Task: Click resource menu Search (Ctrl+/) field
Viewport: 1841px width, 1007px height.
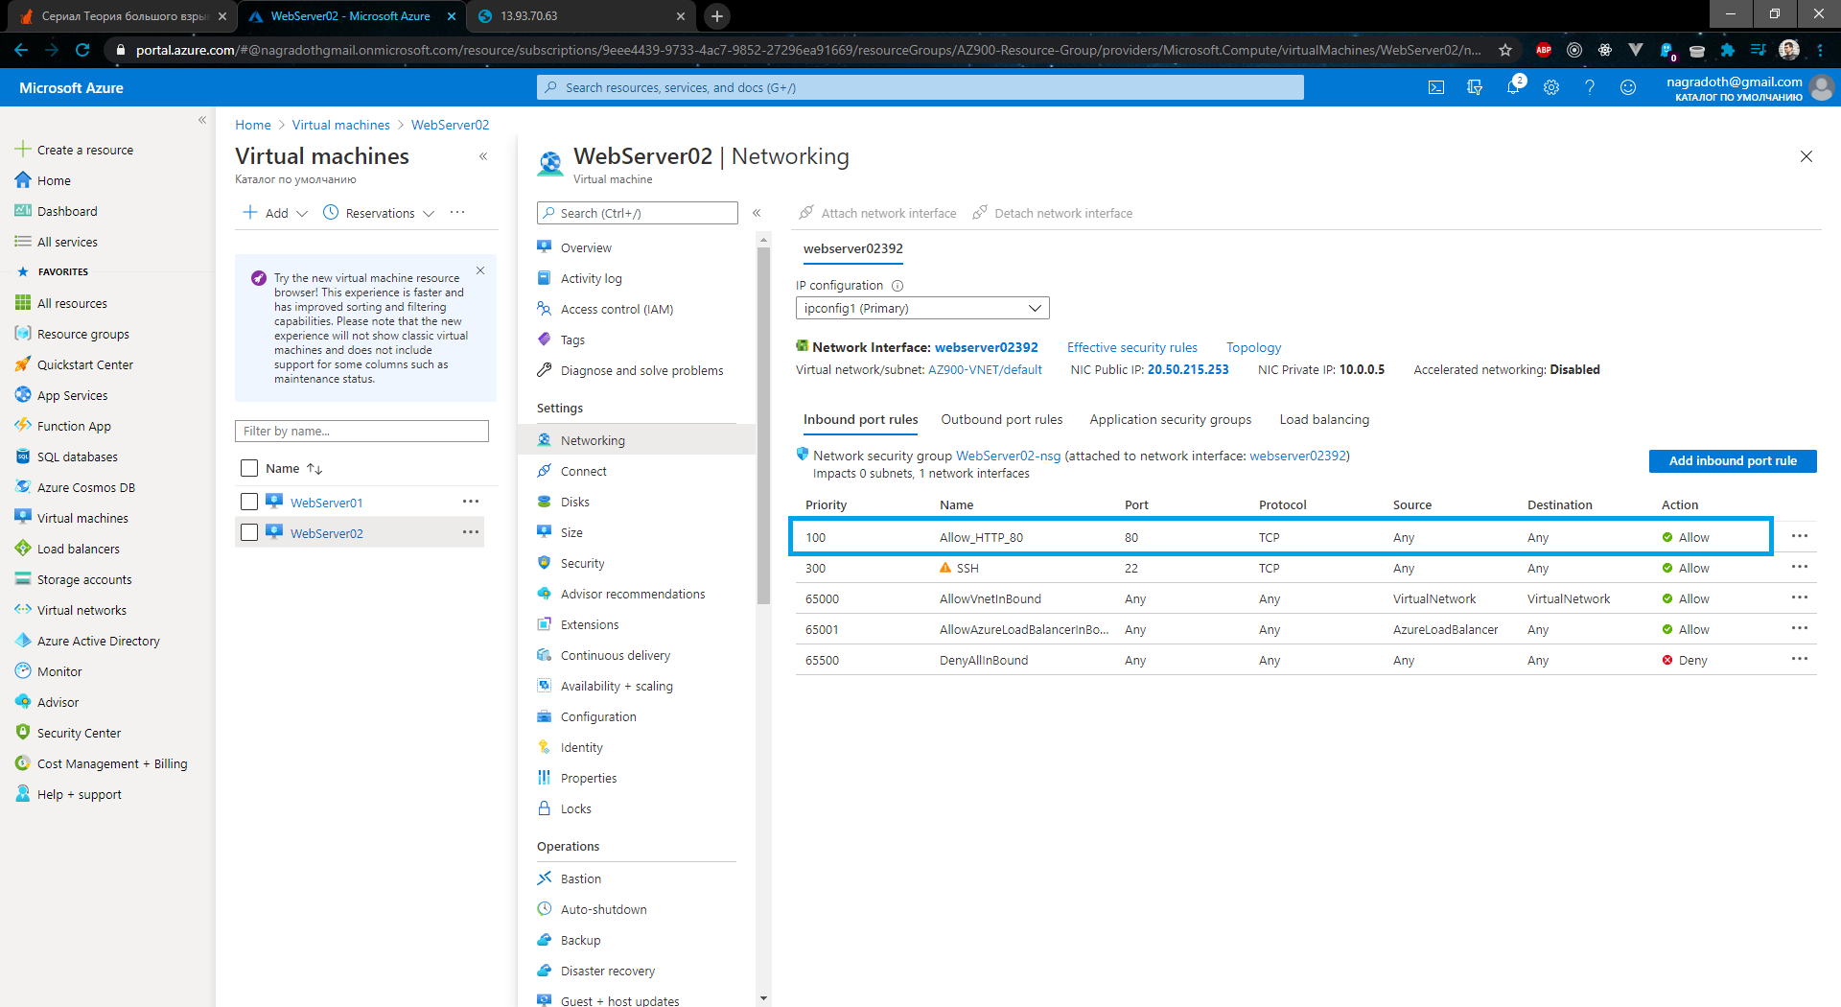Action: pos(637,213)
